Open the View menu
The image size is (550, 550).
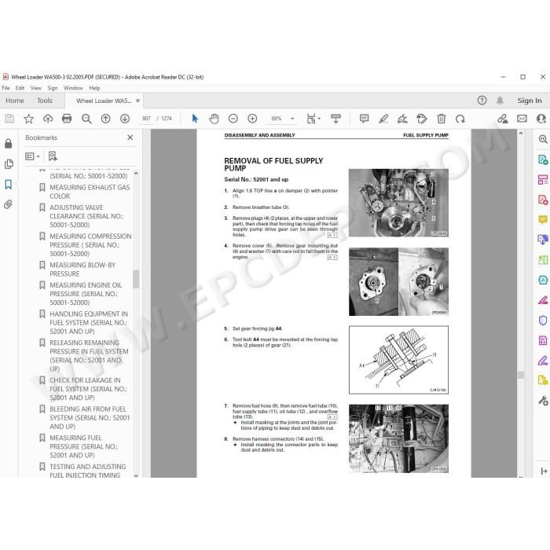coord(36,88)
